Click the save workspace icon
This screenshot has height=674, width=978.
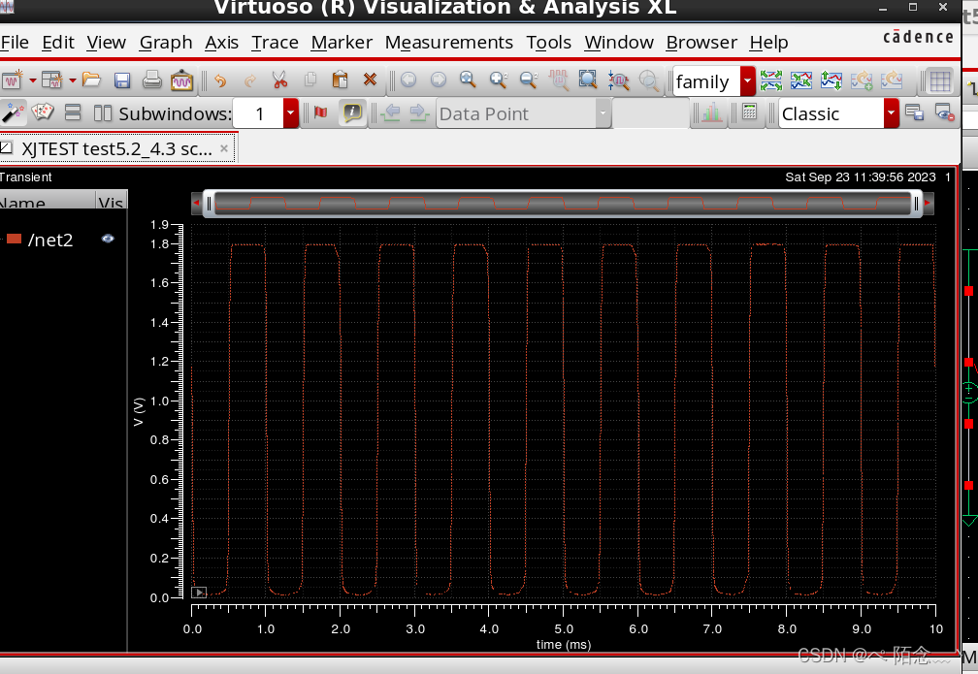click(x=914, y=112)
